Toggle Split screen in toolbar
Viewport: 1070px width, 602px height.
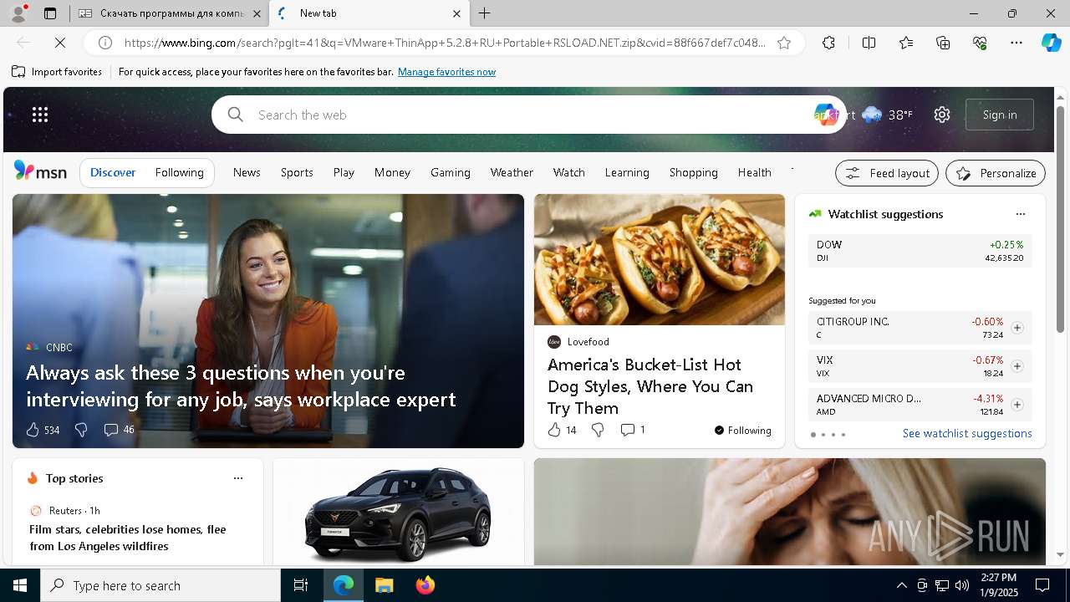869,43
